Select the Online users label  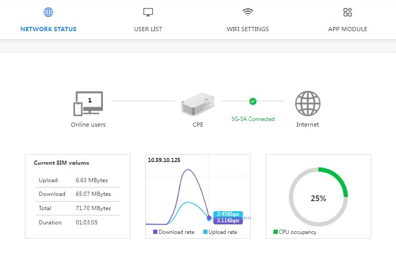point(88,125)
